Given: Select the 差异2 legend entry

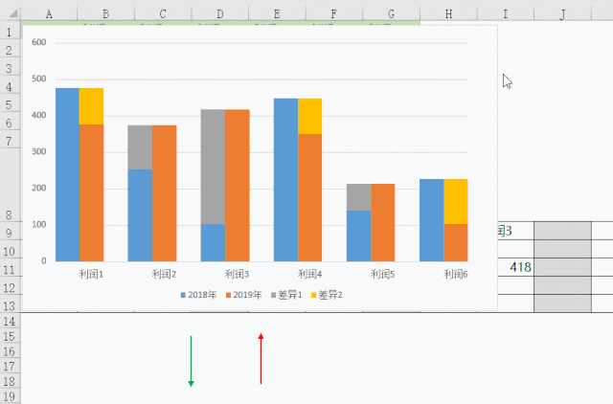Looking at the screenshot, I should [329, 295].
